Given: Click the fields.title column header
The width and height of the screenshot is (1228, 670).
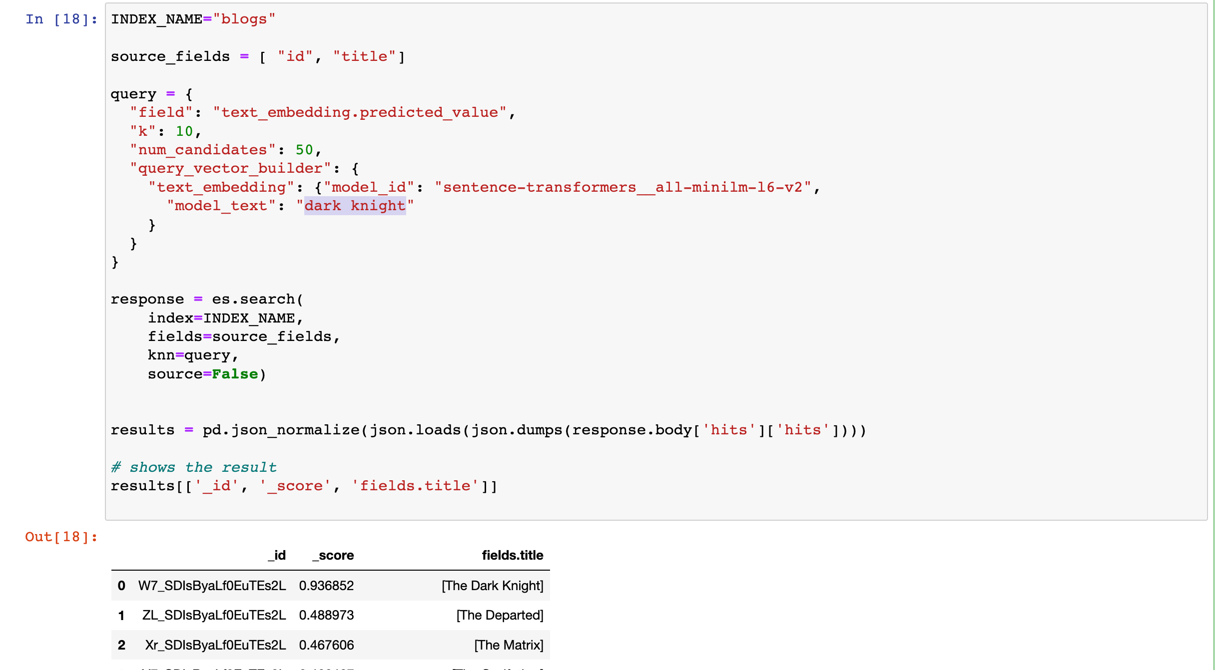Looking at the screenshot, I should pos(512,555).
